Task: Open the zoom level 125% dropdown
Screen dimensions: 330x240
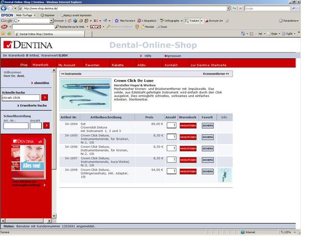Action: (296, 232)
